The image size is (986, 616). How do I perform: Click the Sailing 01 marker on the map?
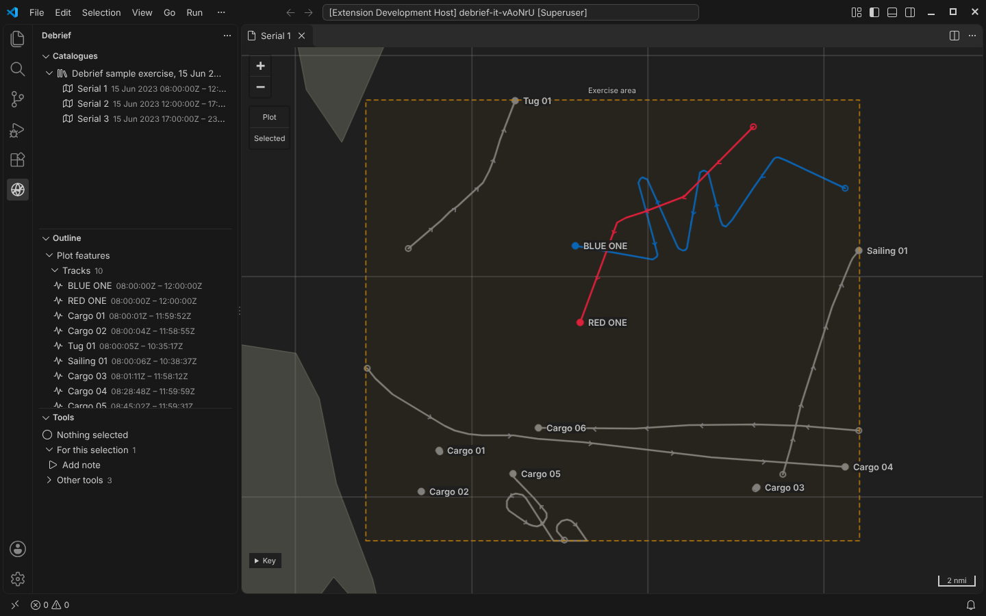coord(859,251)
